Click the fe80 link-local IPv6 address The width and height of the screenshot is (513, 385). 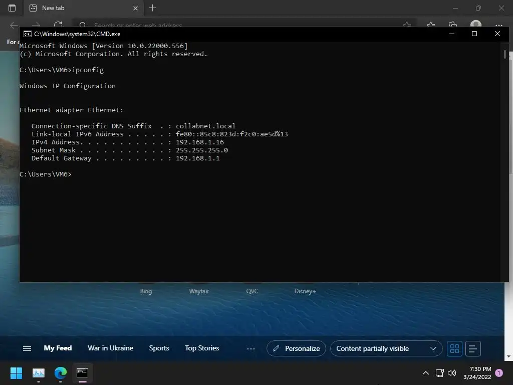pyautogui.click(x=231, y=134)
